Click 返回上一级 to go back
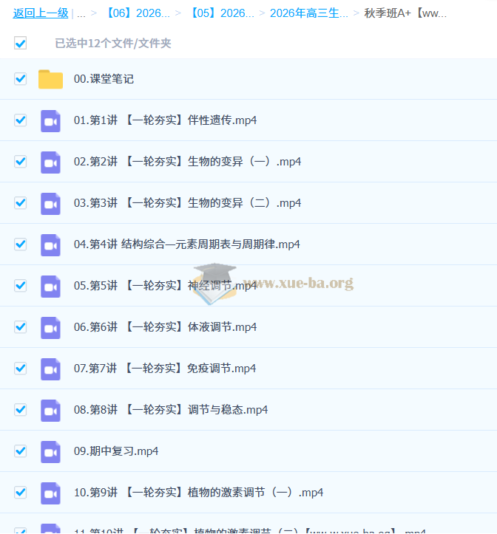 coord(41,13)
